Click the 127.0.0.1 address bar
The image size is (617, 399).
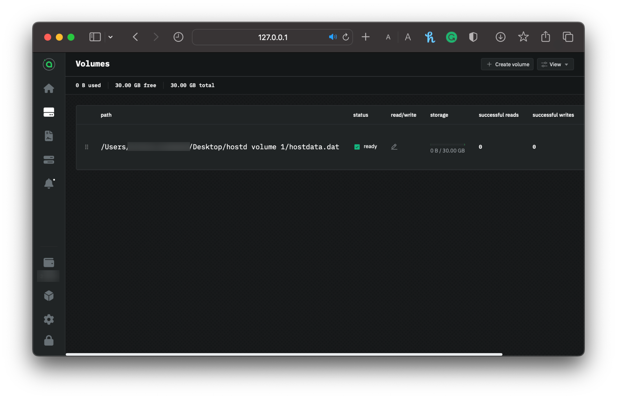[273, 37]
